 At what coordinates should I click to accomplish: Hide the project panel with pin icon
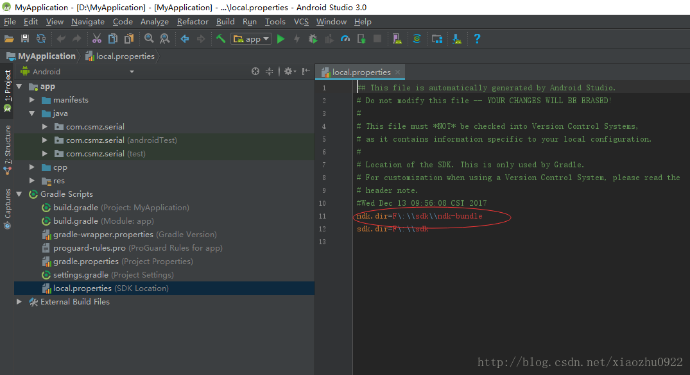click(x=306, y=71)
